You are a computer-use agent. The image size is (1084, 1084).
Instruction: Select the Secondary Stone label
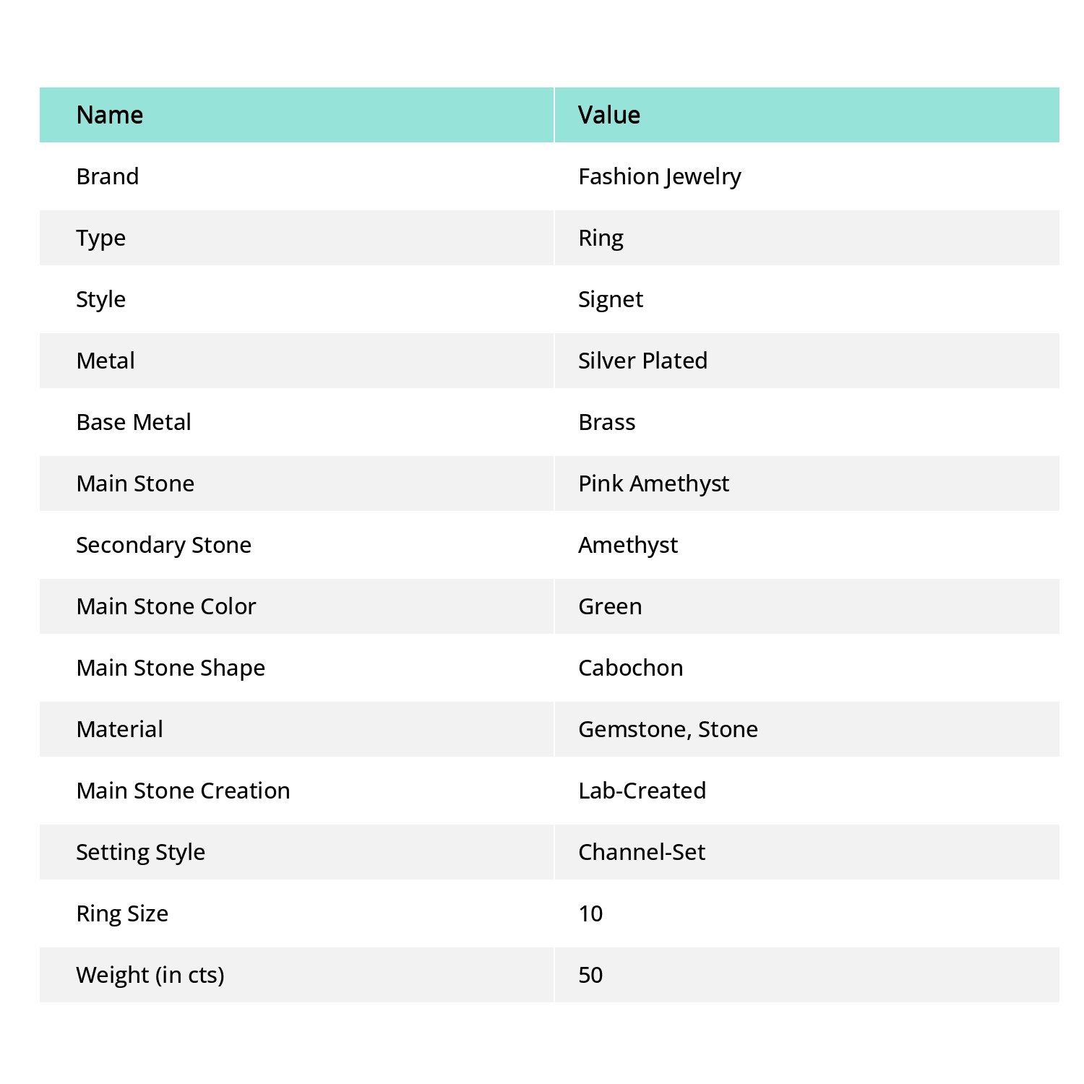click(x=163, y=545)
